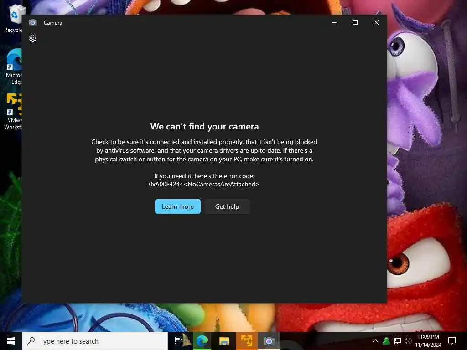Screen dimensions: 467x350
Task: Select the Recycle Bin desktop icon
Action: pos(12,18)
